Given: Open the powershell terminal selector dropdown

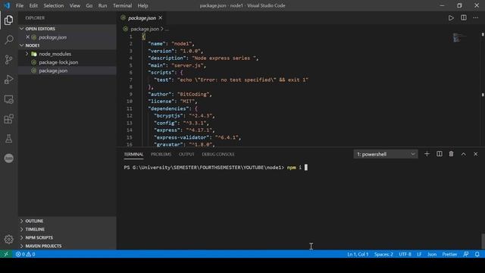Looking at the screenshot, I should click(386, 154).
